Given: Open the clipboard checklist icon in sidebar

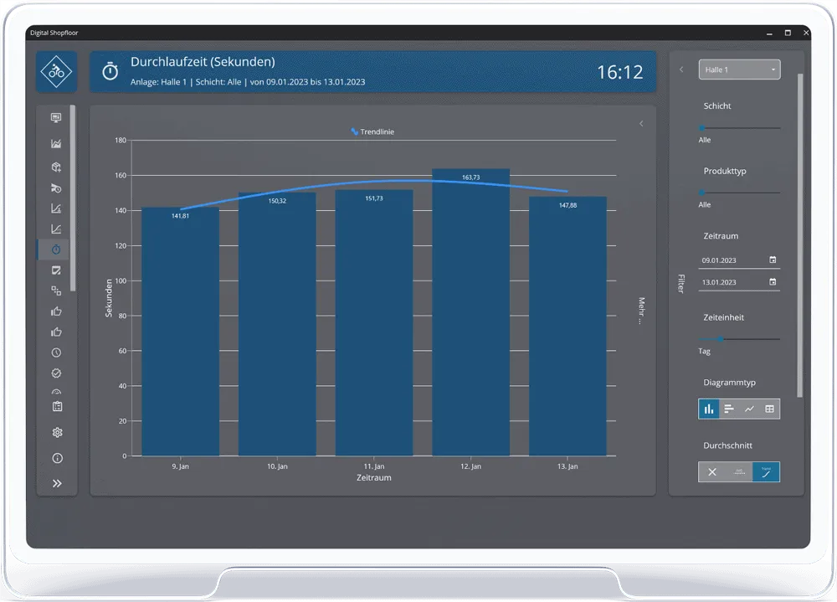Looking at the screenshot, I should click(57, 407).
